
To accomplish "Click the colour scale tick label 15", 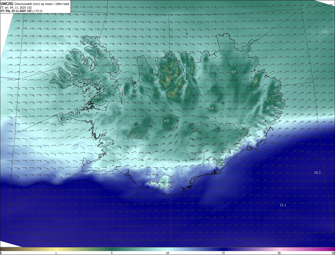I will [x=223, y=253].
